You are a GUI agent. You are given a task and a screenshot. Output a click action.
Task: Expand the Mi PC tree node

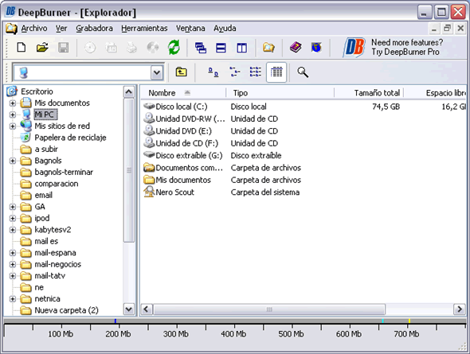pos(12,115)
